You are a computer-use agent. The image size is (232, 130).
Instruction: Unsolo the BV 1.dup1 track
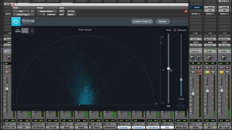pos(221,72)
